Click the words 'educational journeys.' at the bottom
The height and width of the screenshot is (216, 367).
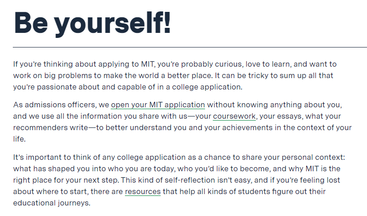[x=52, y=203]
